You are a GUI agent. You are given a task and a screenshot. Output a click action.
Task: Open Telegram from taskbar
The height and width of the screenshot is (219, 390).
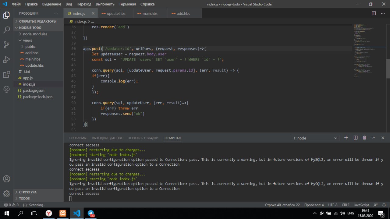91,213
